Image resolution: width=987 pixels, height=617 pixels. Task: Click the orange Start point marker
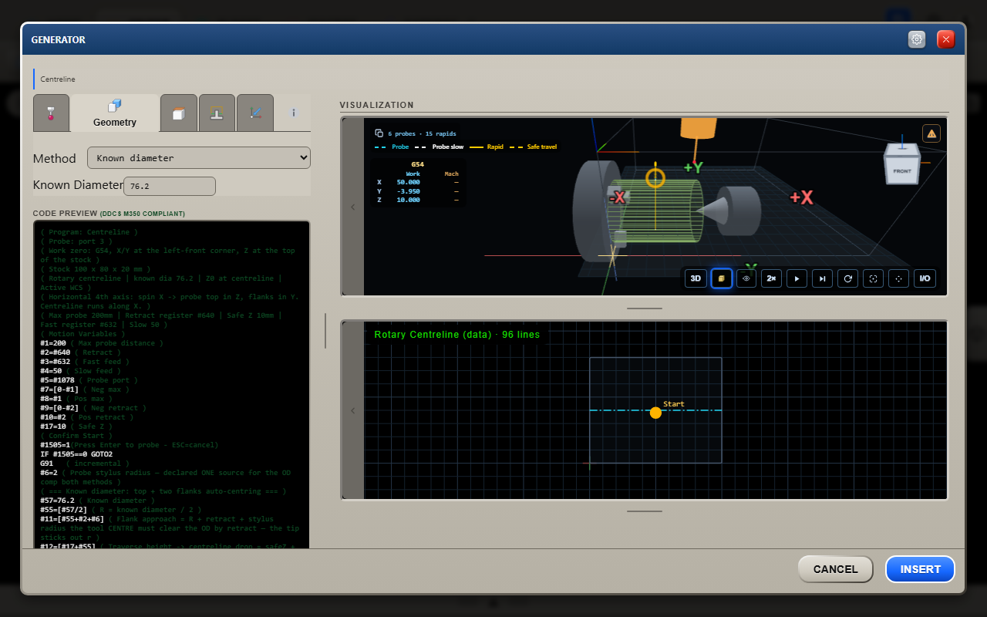coord(655,413)
